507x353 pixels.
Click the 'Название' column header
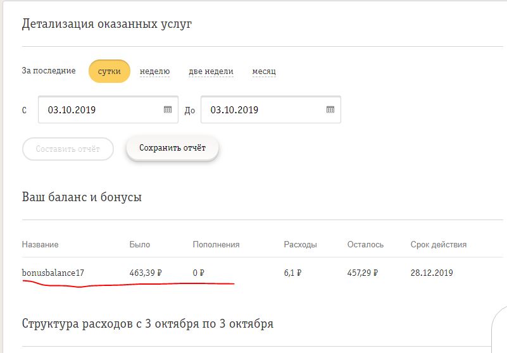tap(40, 244)
